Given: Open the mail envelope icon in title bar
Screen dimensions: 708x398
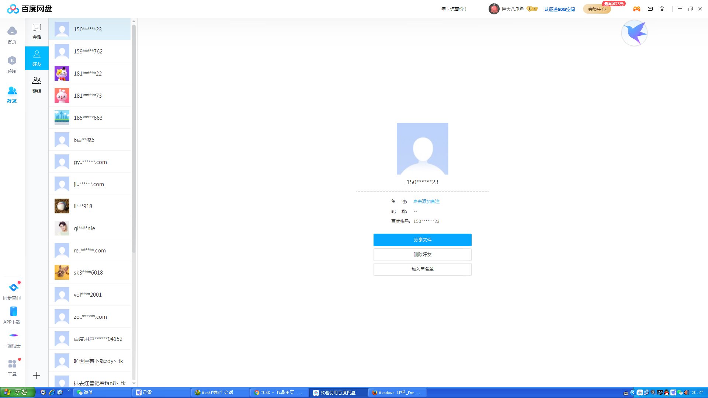Looking at the screenshot, I should pyautogui.click(x=650, y=9).
